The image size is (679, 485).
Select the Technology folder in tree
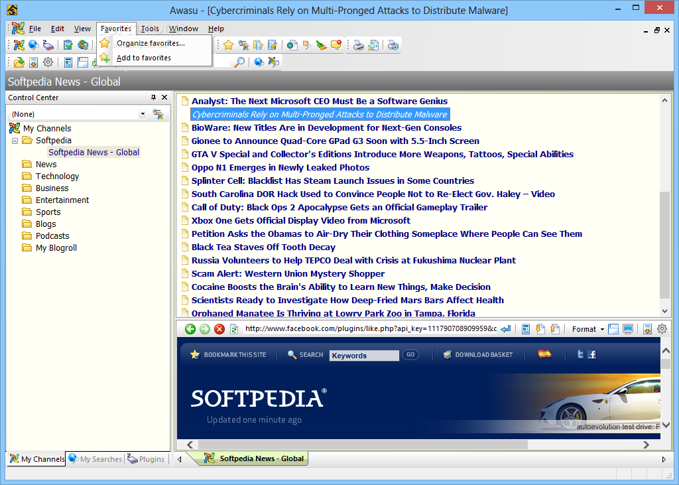57,176
